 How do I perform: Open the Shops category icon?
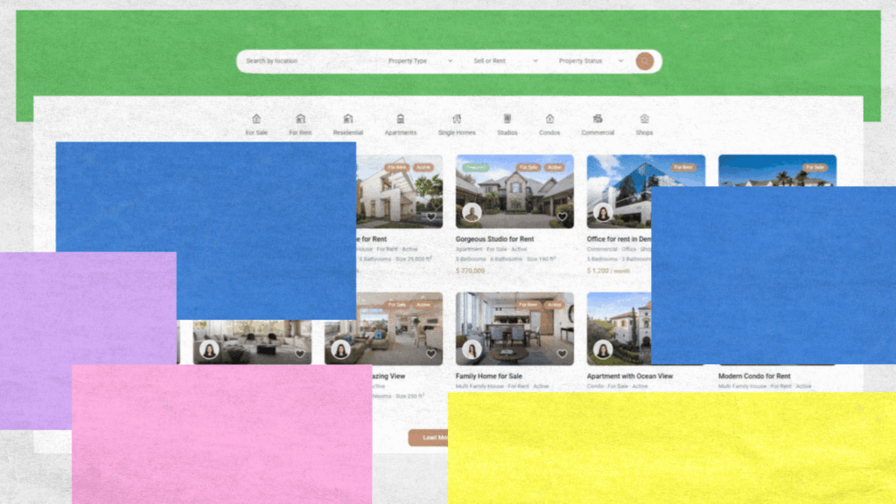coord(644,122)
